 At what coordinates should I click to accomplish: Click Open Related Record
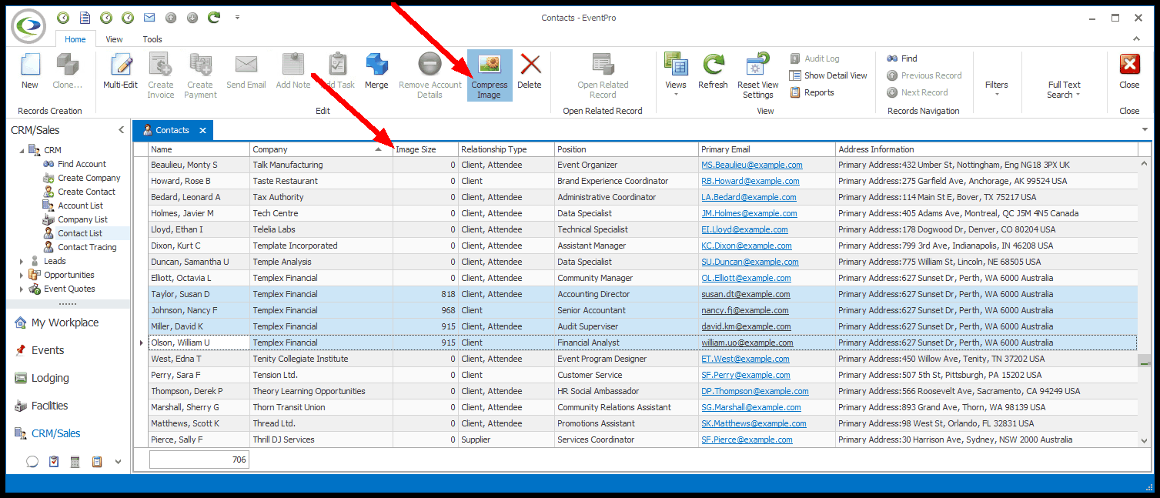[603, 75]
